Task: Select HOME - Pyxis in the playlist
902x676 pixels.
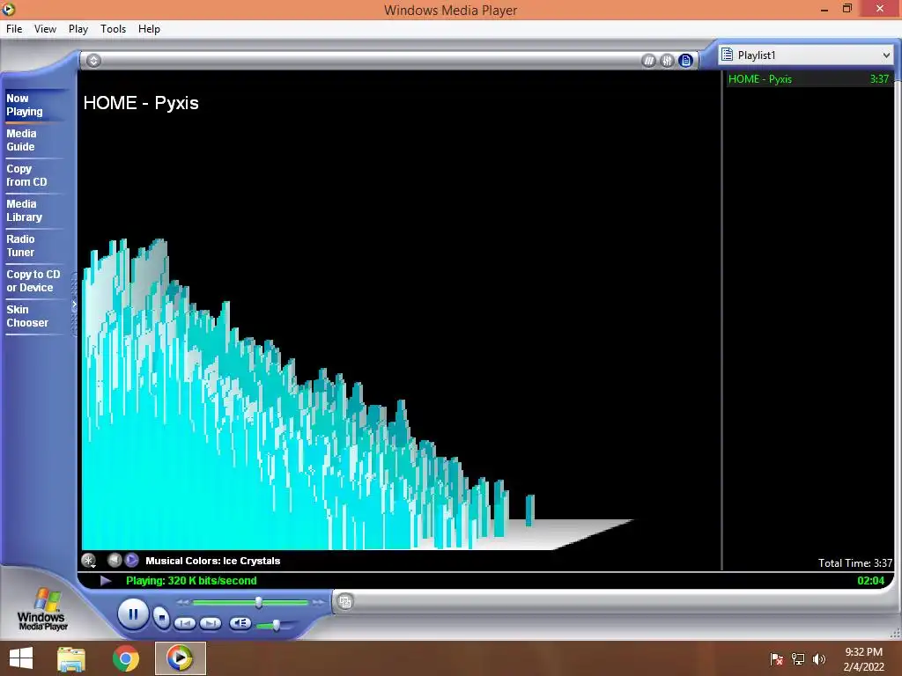Action: 809,78
